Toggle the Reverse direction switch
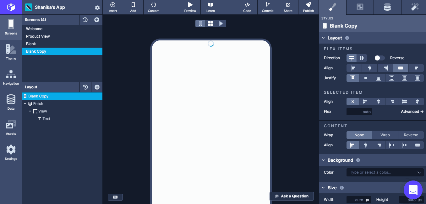Viewport: 426px width, 204px height. [x=380, y=58]
